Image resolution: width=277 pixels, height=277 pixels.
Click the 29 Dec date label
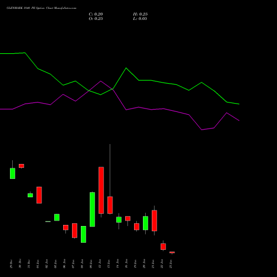click(x=11, y=264)
